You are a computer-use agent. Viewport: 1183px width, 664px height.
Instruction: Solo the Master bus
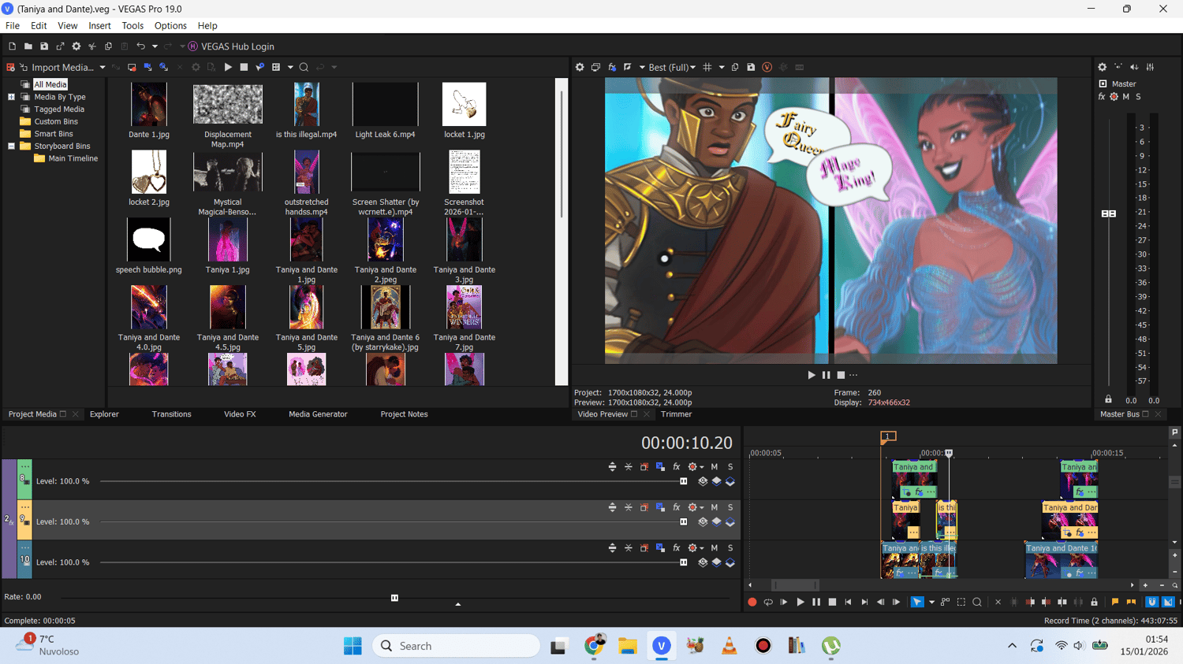pyautogui.click(x=1138, y=97)
